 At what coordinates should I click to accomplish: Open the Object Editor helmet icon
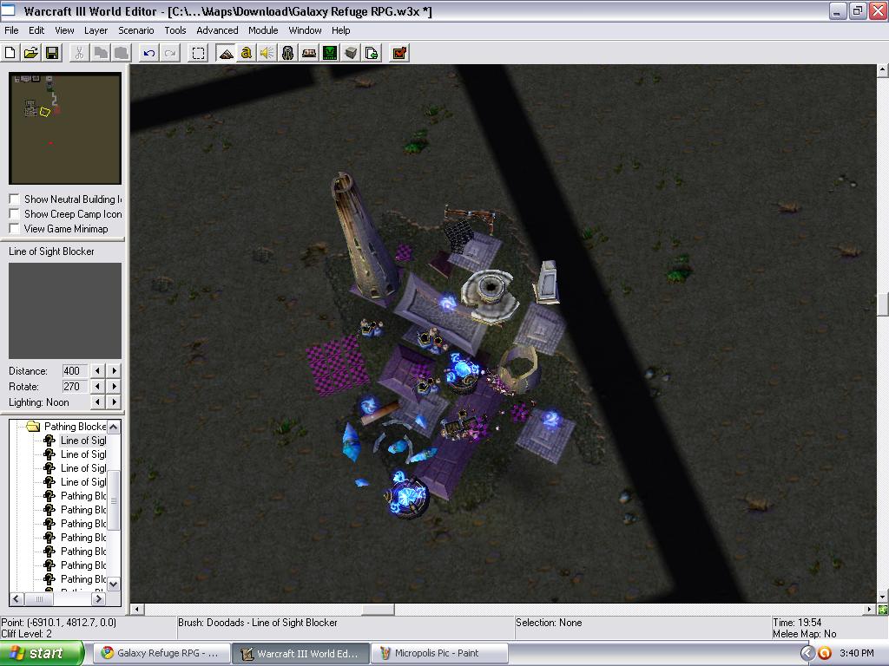(x=288, y=53)
